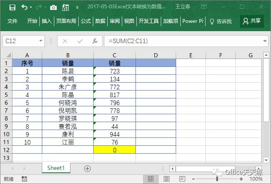Click vertical scrollbar down arrow
This screenshot has width=271, height=184.
click(266, 160)
